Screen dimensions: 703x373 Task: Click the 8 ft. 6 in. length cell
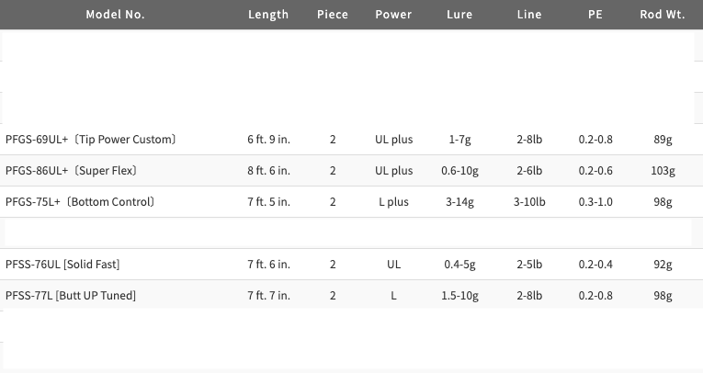[x=268, y=171]
